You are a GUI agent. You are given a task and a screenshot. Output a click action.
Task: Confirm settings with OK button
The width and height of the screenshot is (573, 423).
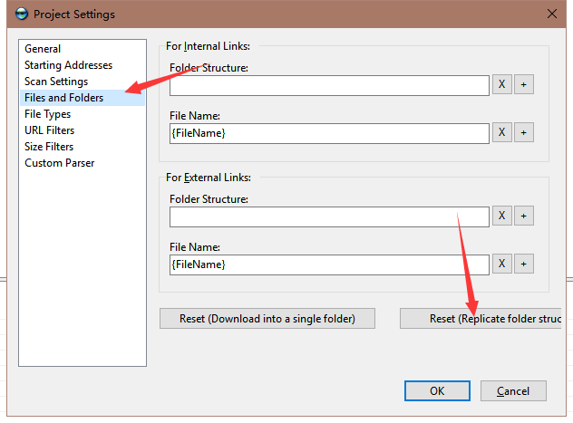pos(437,391)
